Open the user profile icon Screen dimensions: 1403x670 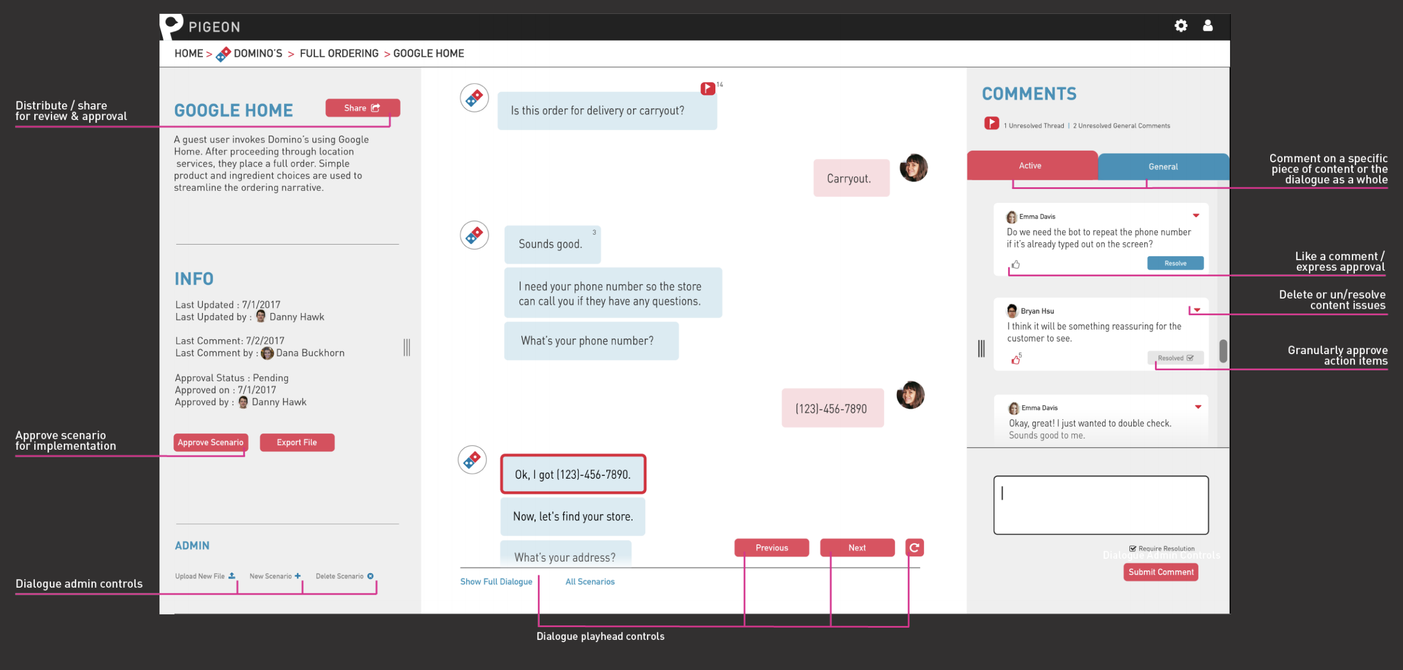pos(1208,26)
